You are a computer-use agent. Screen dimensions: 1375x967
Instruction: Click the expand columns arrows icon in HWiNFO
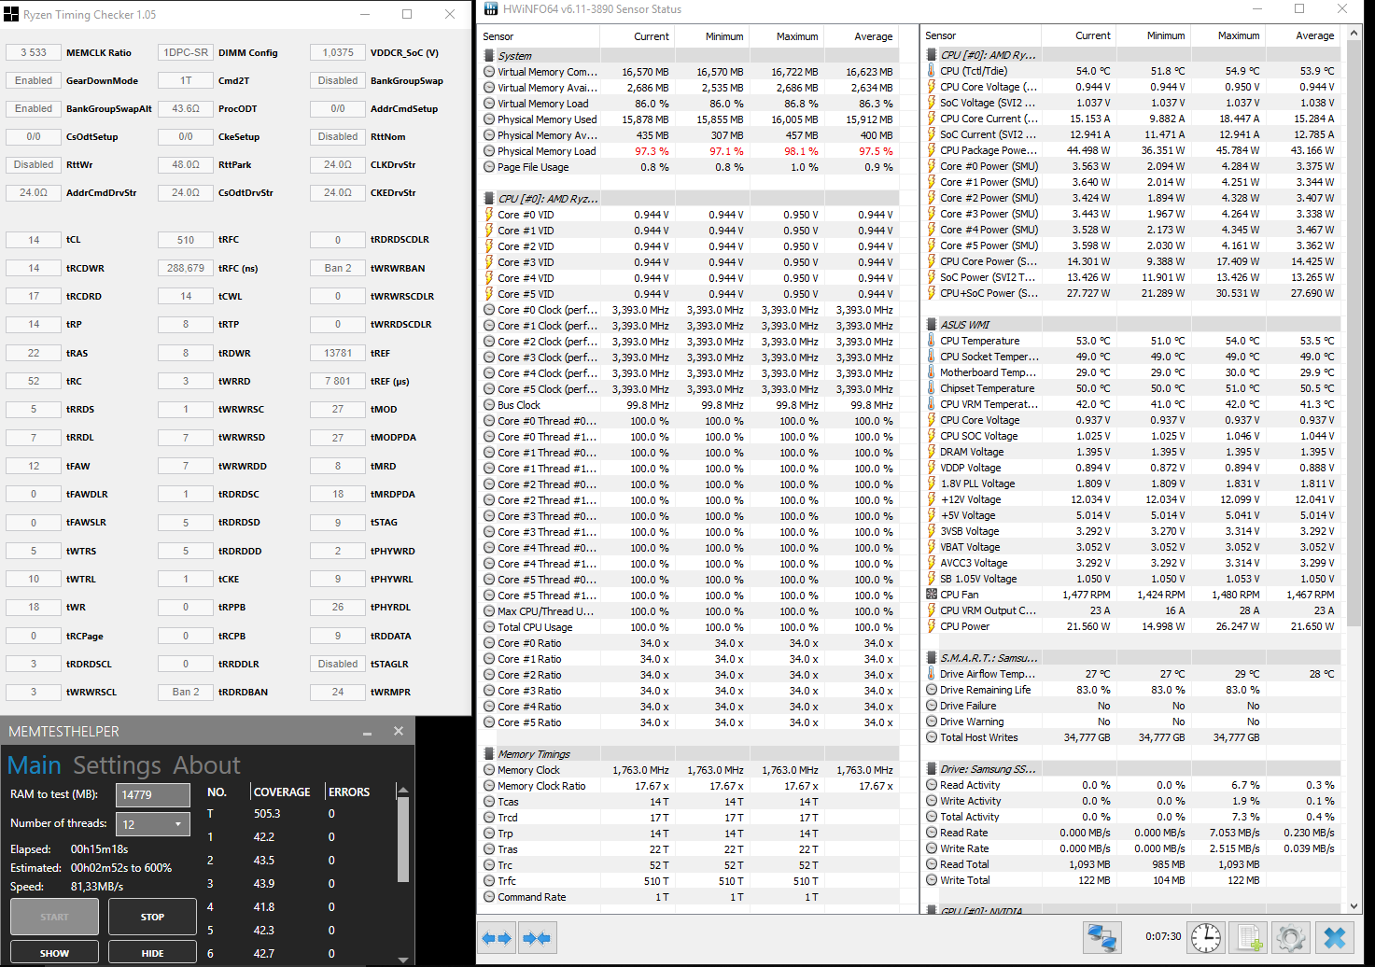(497, 938)
